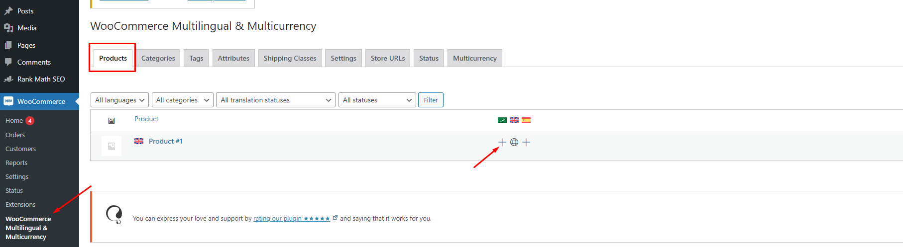Go to WooCommerce Orders submenu
903x247 pixels.
pyautogui.click(x=15, y=135)
